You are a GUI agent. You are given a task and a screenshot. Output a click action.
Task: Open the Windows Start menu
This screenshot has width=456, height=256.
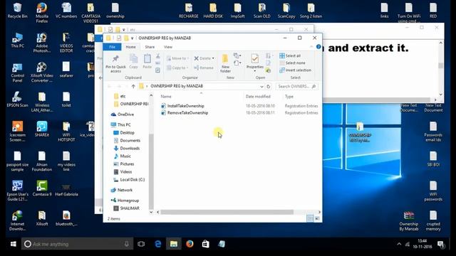[14, 244]
